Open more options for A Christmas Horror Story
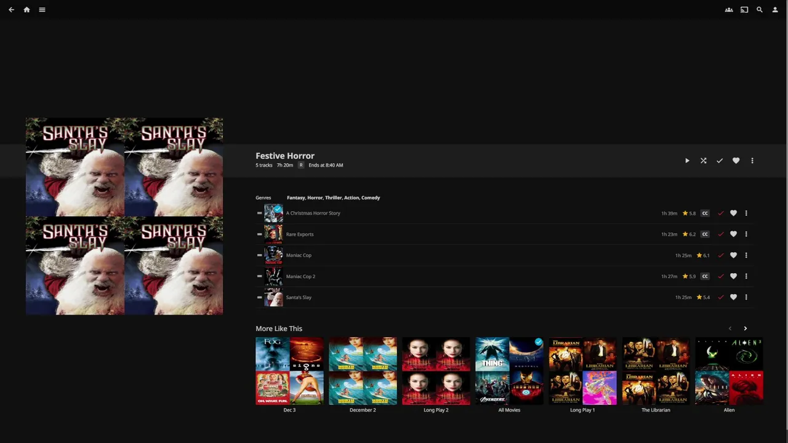788x443 pixels. tap(746, 214)
